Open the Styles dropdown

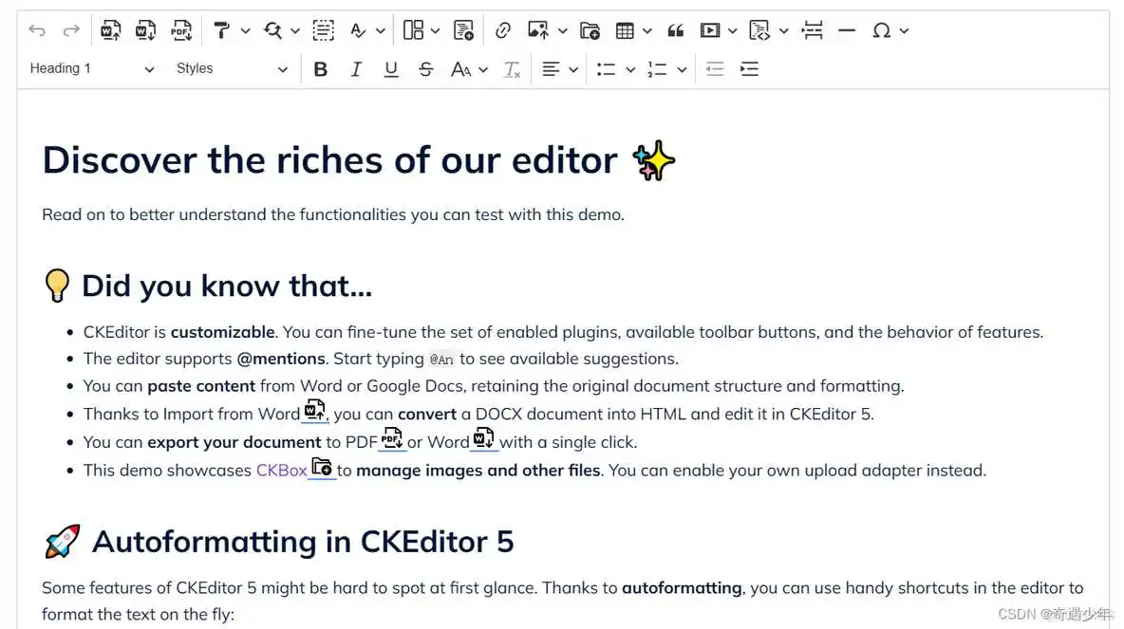click(x=233, y=68)
